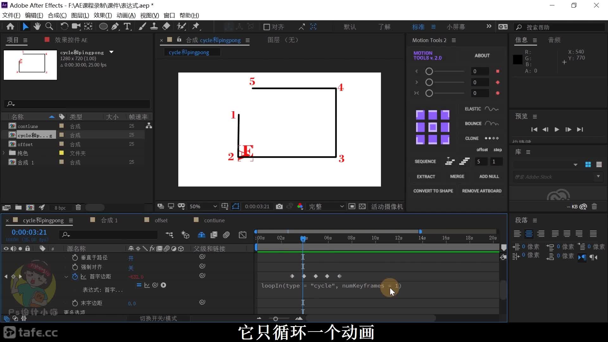Select the Eraser tool

(x=166, y=27)
